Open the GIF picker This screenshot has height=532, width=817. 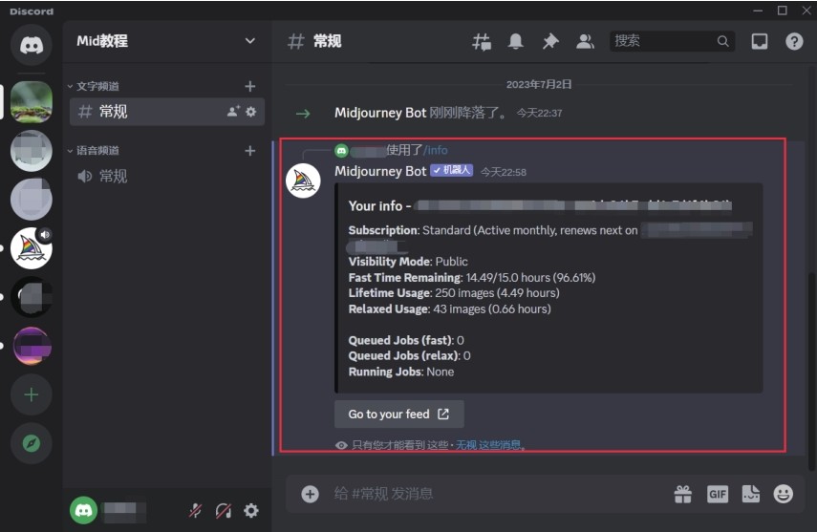717,494
